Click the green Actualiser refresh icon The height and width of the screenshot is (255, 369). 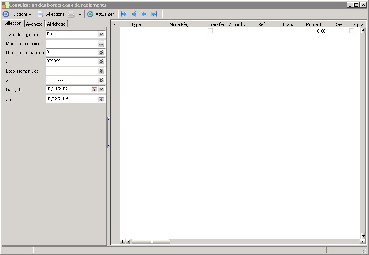point(90,14)
